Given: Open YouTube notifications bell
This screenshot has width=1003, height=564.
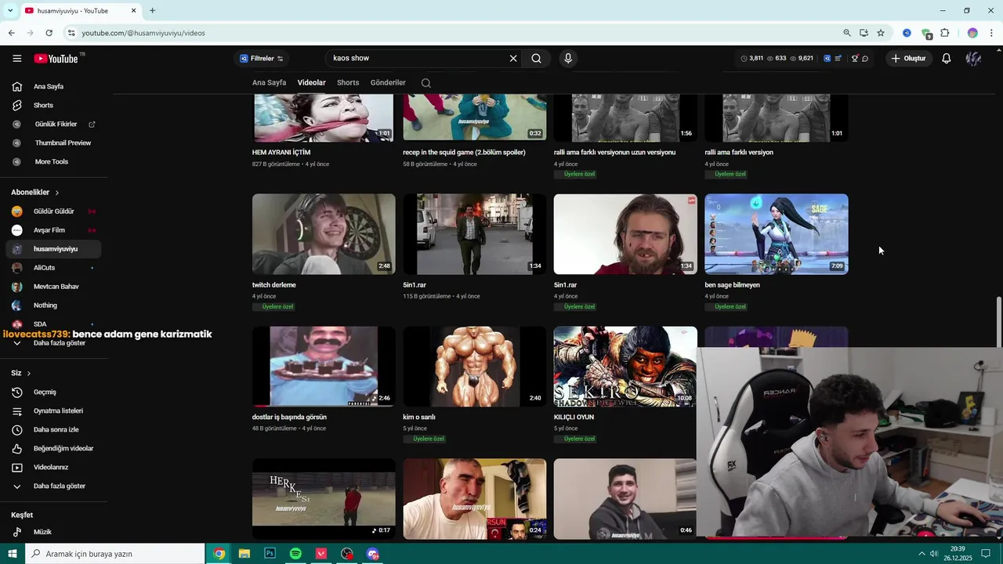Looking at the screenshot, I should pyautogui.click(x=946, y=59).
